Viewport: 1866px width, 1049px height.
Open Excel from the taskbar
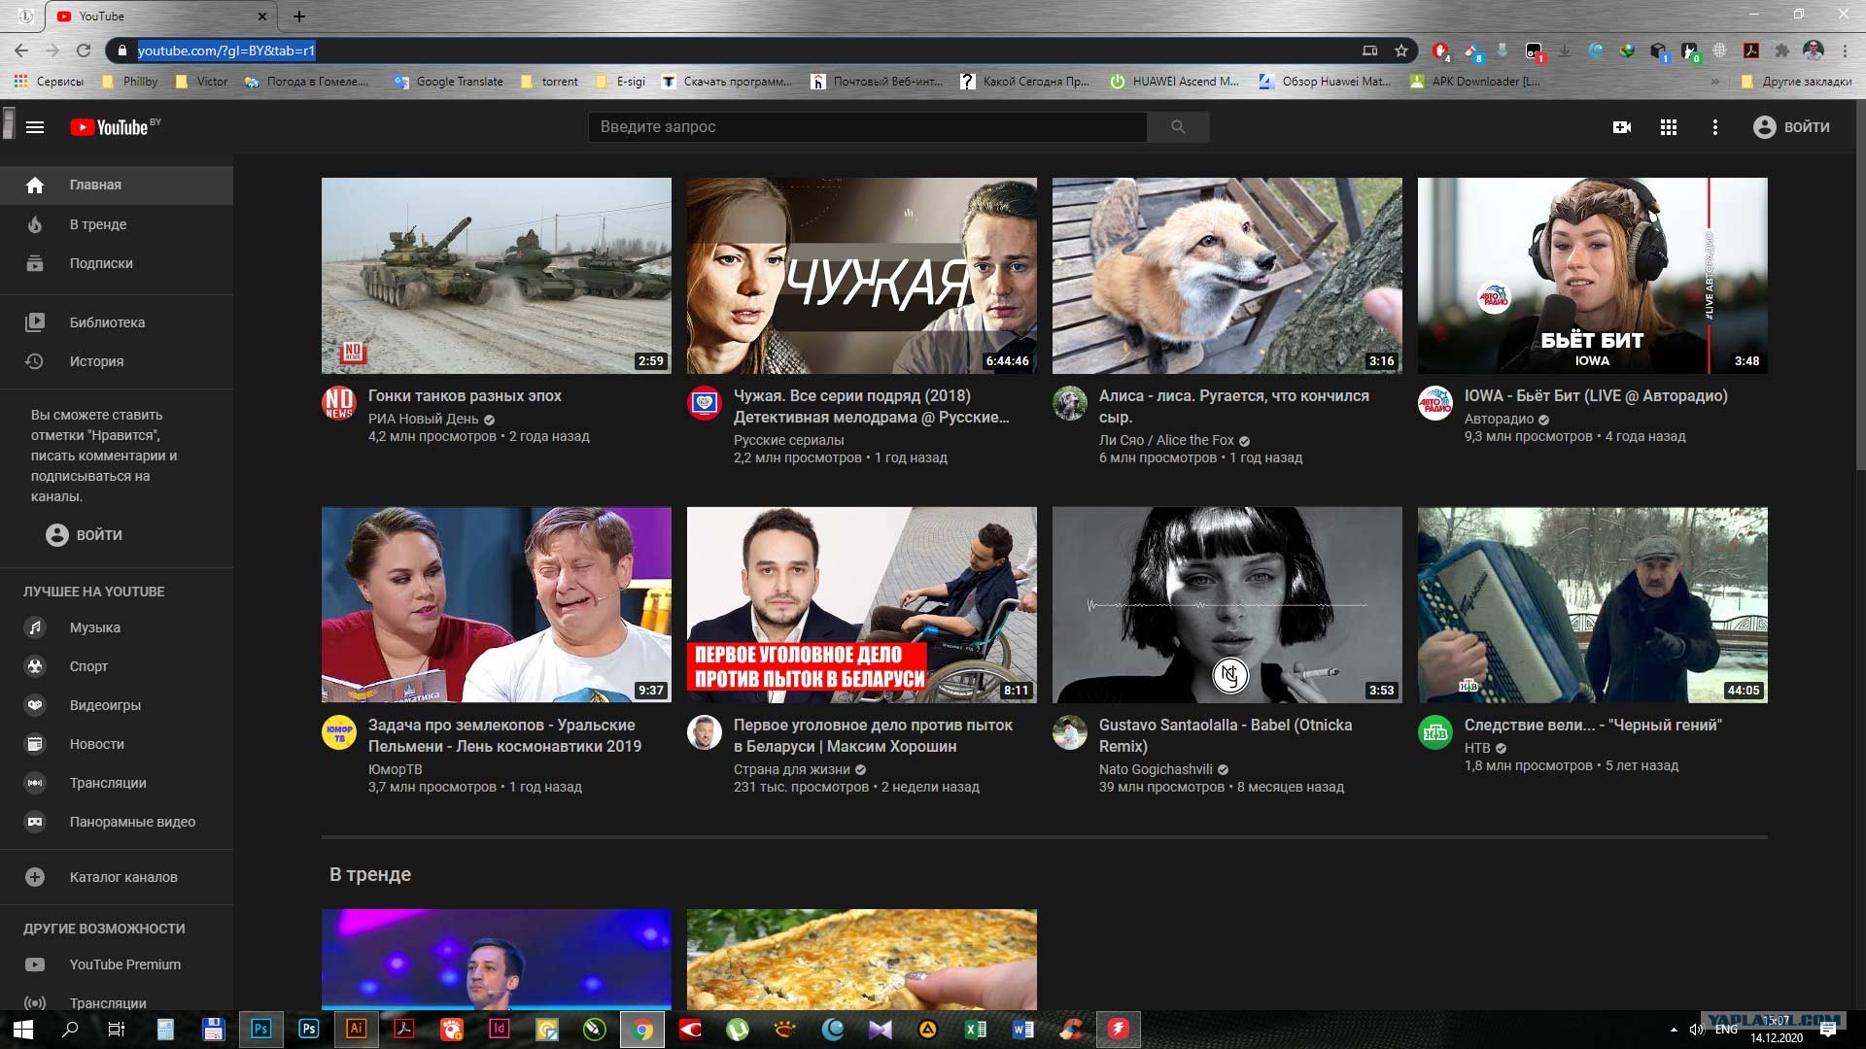pos(976,1029)
